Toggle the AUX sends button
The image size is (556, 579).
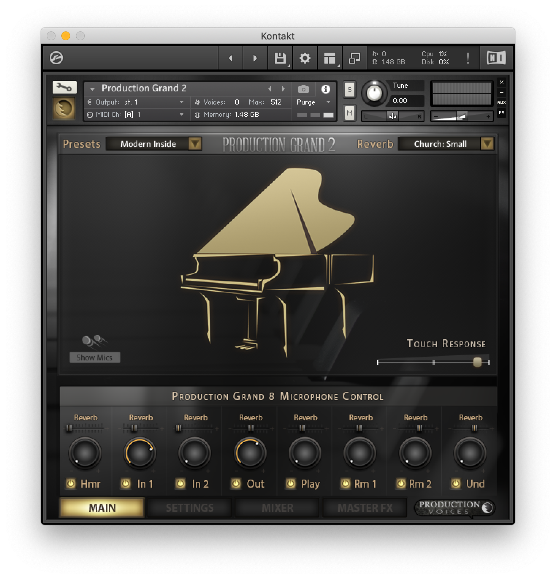point(502,102)
